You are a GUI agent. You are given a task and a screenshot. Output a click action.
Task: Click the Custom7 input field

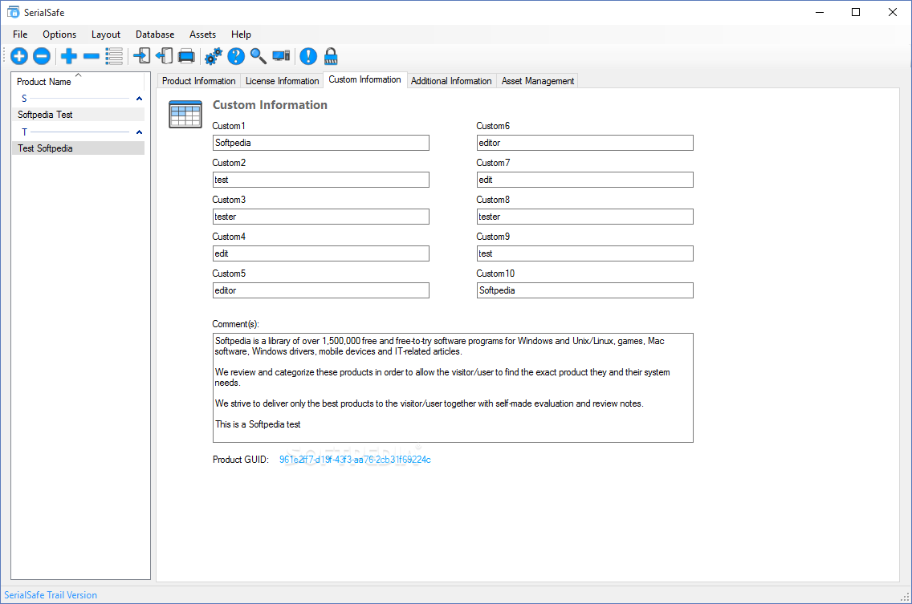point(585,180)
